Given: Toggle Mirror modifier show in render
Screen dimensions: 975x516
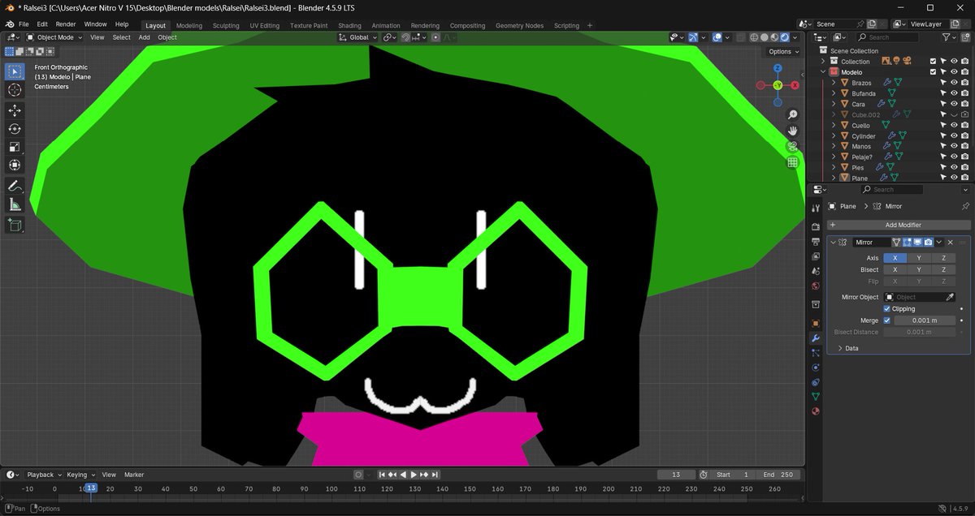Looking at the screenshot, I should [x=928, y=242].
